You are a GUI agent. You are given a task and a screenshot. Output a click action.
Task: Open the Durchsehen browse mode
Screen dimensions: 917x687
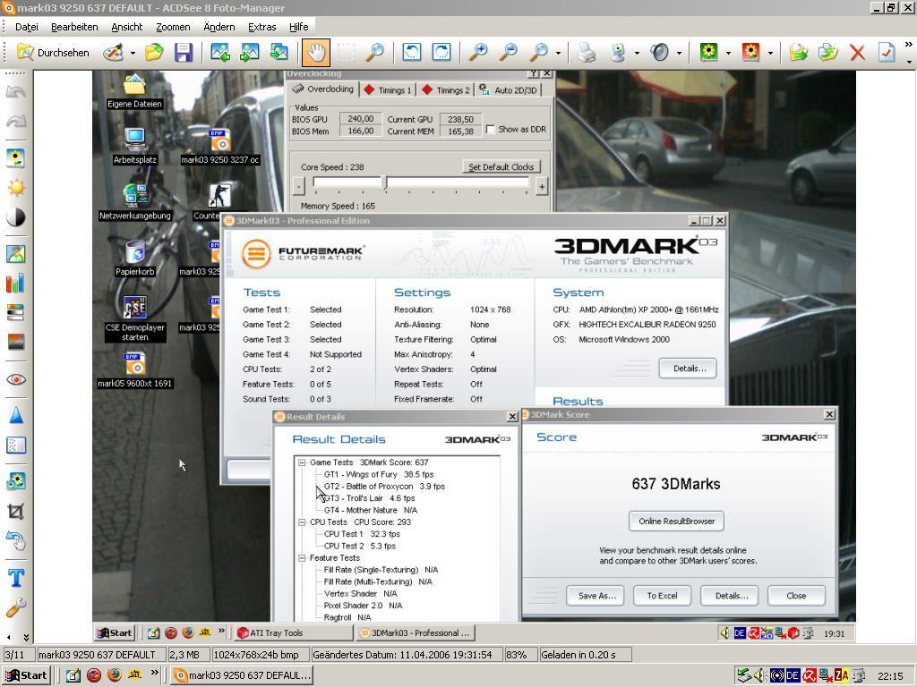coord(53,53)
